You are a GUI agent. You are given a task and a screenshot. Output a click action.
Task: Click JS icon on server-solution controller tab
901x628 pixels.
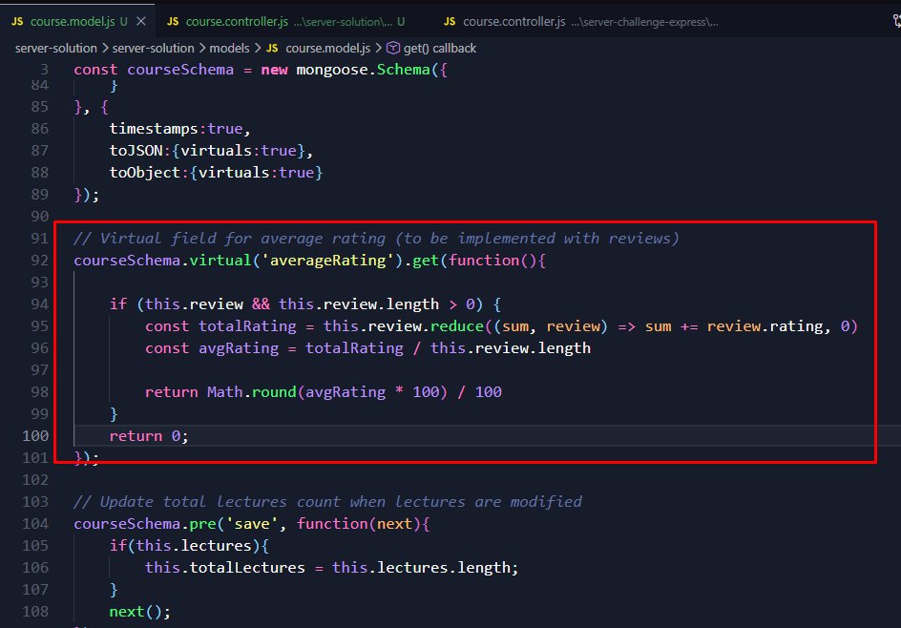click(x=173, y=22)
